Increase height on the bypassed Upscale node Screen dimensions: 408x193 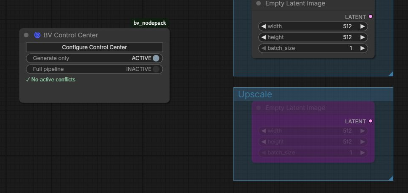(x=363, y=142)
